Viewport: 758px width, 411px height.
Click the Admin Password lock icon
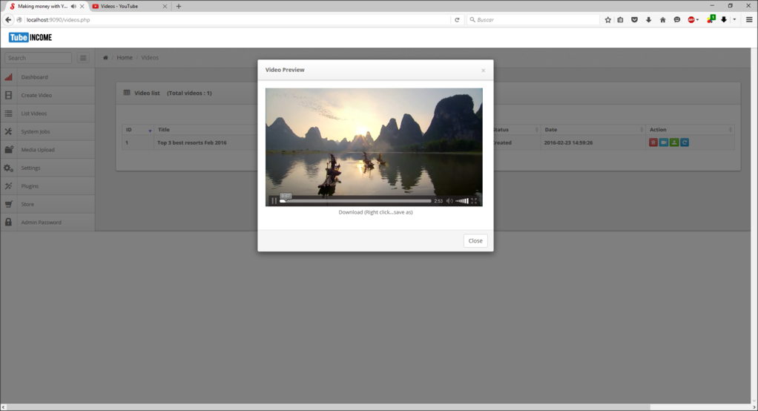[x=8, y=223]
